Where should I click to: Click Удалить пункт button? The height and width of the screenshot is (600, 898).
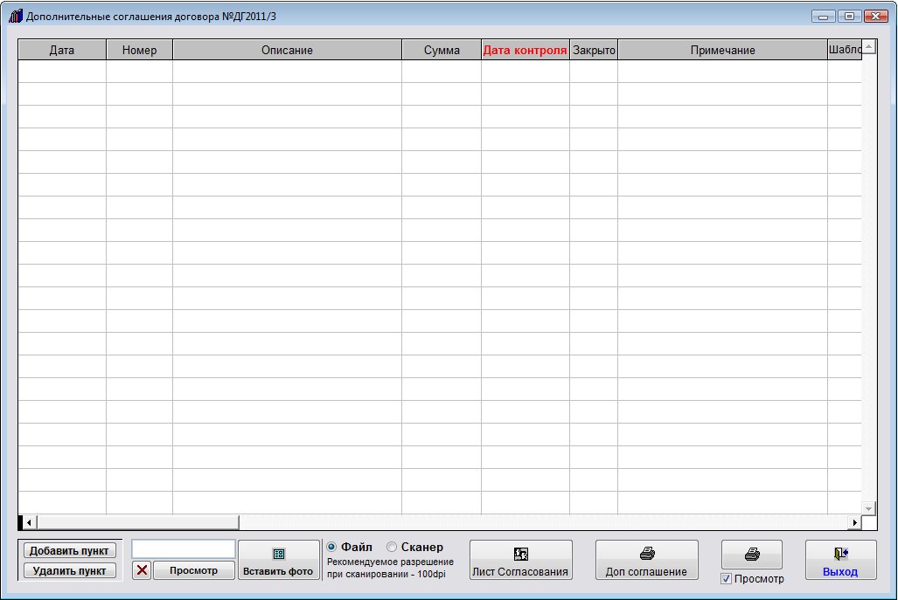click(69, 571)
